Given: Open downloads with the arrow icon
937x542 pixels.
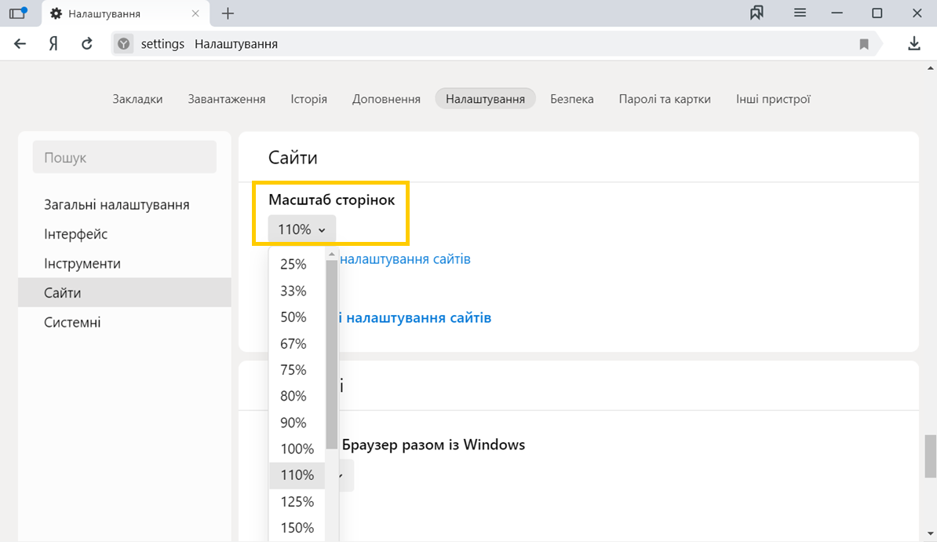Looking at the screenshot, I should (x=913, y=44).
